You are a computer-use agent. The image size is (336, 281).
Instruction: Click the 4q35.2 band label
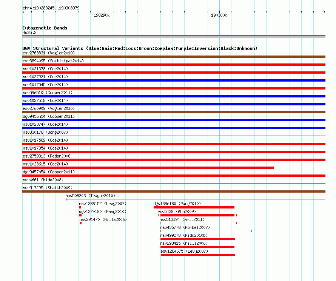(29, 32)
